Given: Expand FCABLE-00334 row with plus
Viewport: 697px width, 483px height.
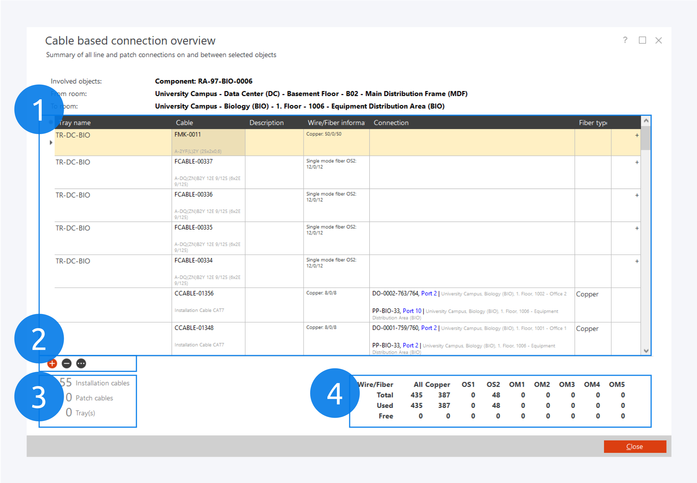Looking at the screenshot, I should (x=637, y=261).
